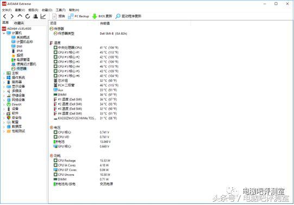The image size is (294, 205).
Task: Select the 安全性 shield icon
Action: point(9,118)
